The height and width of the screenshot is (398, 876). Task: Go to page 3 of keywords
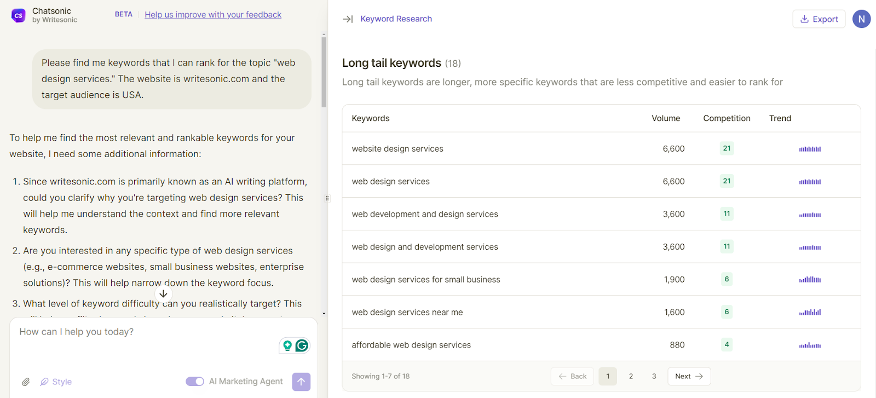click(654, 376)
